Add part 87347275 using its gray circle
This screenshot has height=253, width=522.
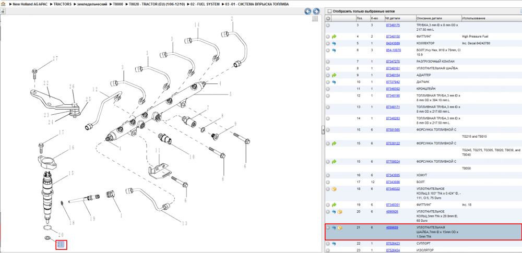328,62
